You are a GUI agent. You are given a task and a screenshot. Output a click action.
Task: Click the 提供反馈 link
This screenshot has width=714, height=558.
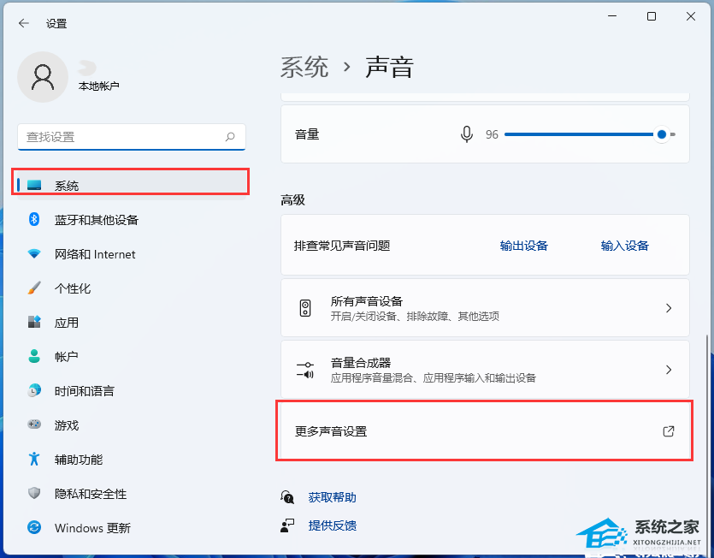click(x=332, y=525)
